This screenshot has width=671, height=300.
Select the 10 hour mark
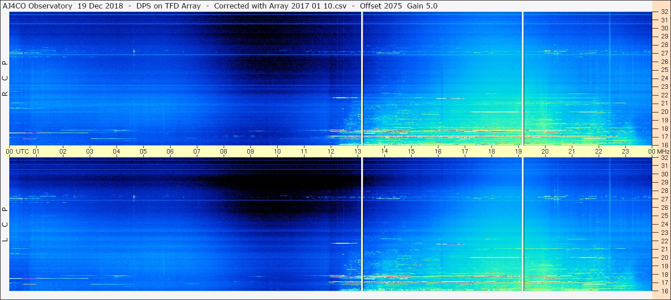[277, 151]
